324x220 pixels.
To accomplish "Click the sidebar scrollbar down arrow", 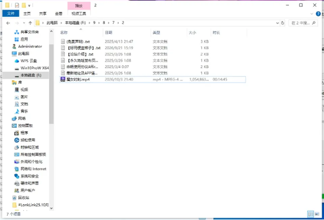I will point(51,208).
